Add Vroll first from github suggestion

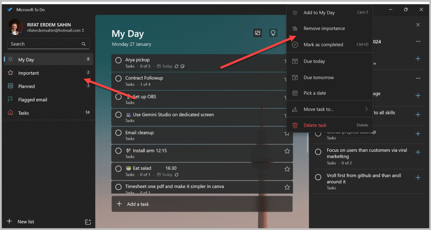(418, 177)
